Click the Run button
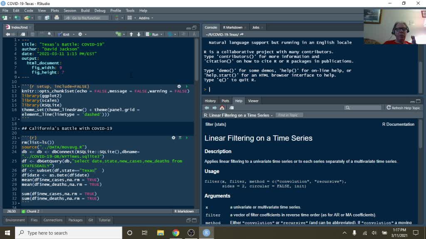The width and height of the screenshot is (426, 239). pyautogui.click(x=152, y=34)
